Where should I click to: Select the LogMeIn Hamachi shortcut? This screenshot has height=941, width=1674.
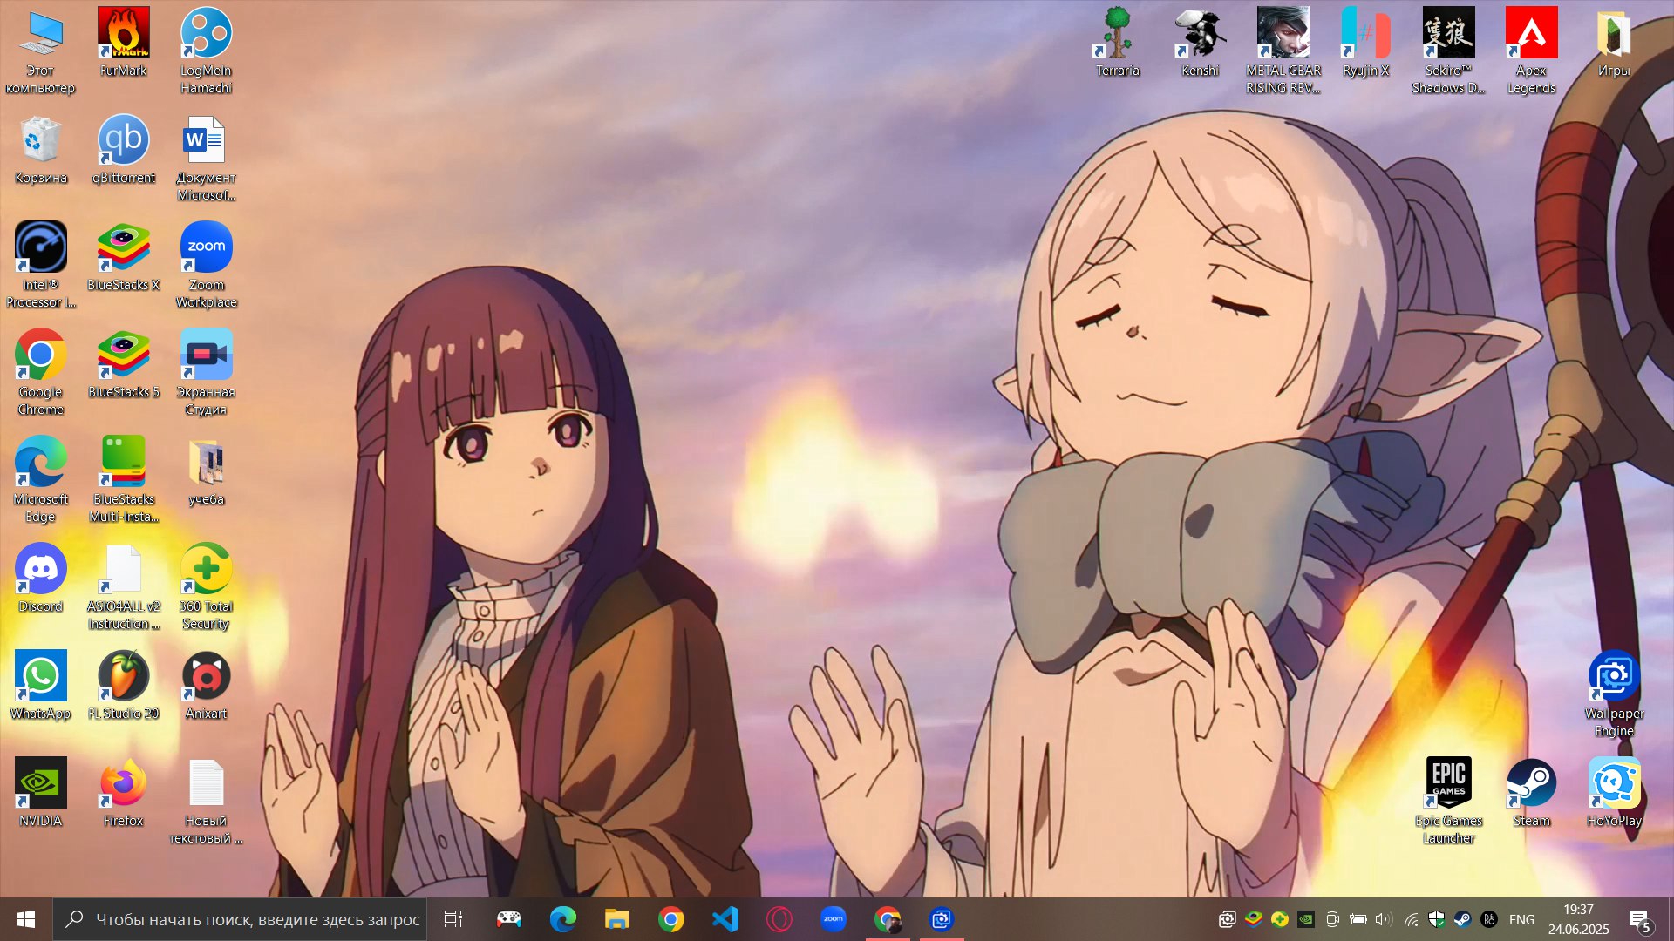[206, 52]
